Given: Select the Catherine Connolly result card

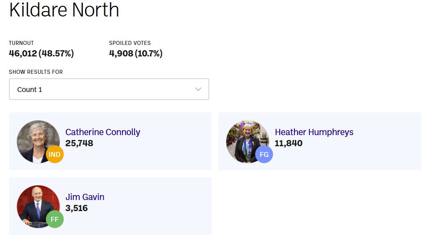Looking at the screenshot, I should point(110,141).
